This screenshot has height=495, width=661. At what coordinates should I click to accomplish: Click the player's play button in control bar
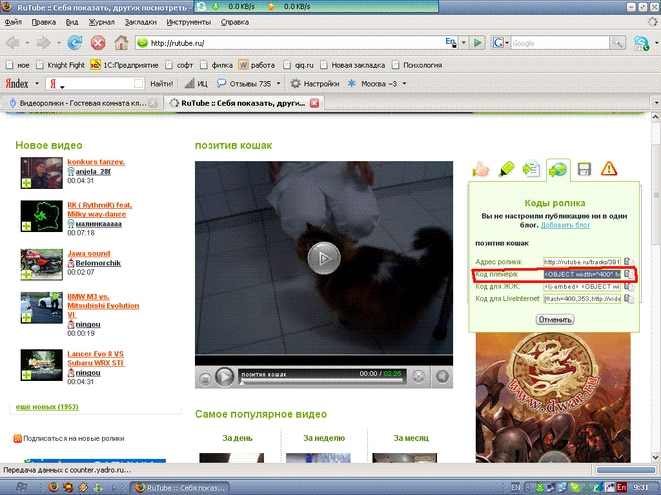point(224,376)
